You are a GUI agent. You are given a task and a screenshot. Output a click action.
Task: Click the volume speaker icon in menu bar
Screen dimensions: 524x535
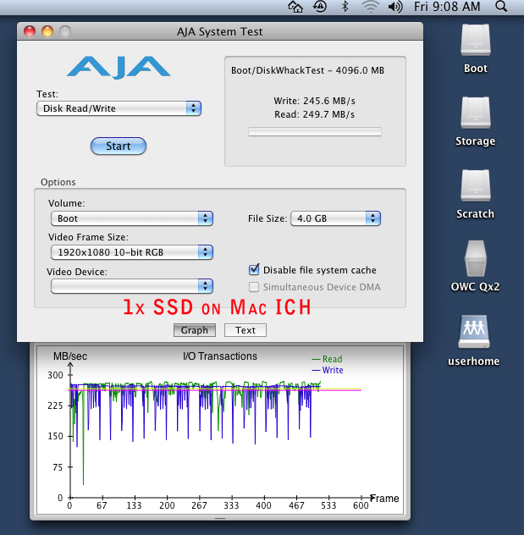(395, 7)
